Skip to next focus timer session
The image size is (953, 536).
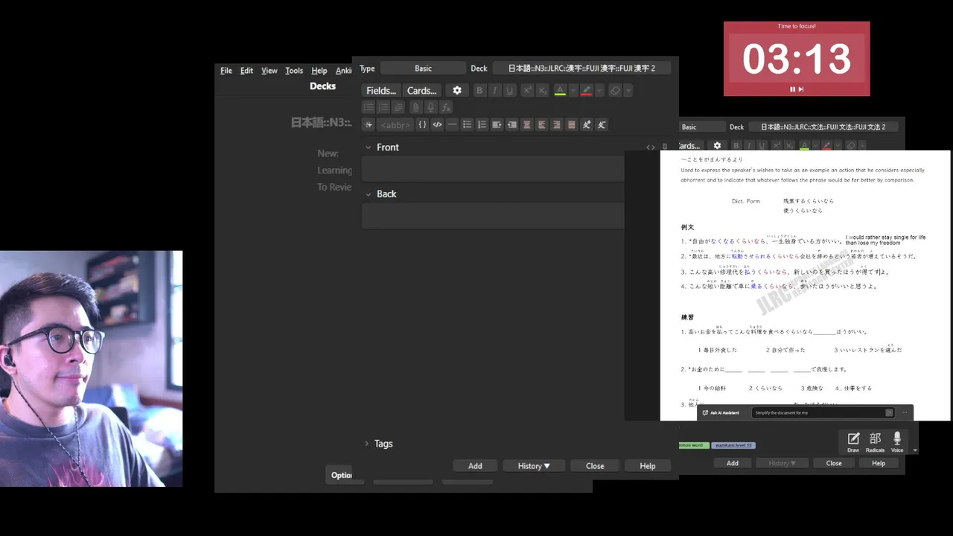[801, 89]
